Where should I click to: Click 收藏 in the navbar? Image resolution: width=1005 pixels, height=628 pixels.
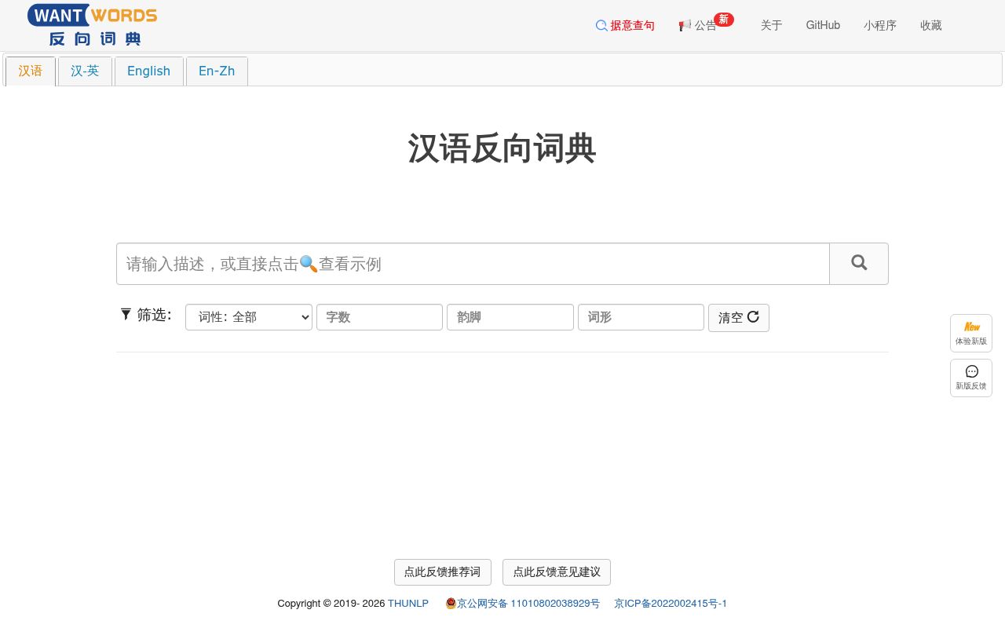(931, 26)
